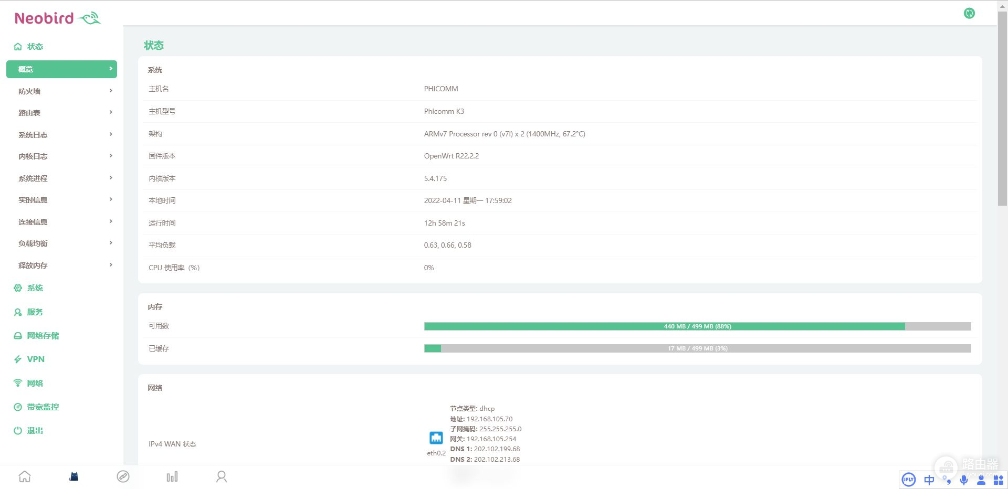Click the 退出 power icon to log out
Viewport: 1008px width, 489px height.
[18, 431]
